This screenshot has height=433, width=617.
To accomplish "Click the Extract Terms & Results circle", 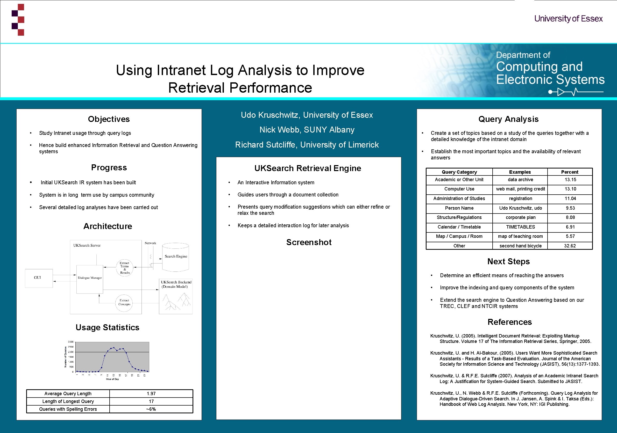I will [125, 268].
